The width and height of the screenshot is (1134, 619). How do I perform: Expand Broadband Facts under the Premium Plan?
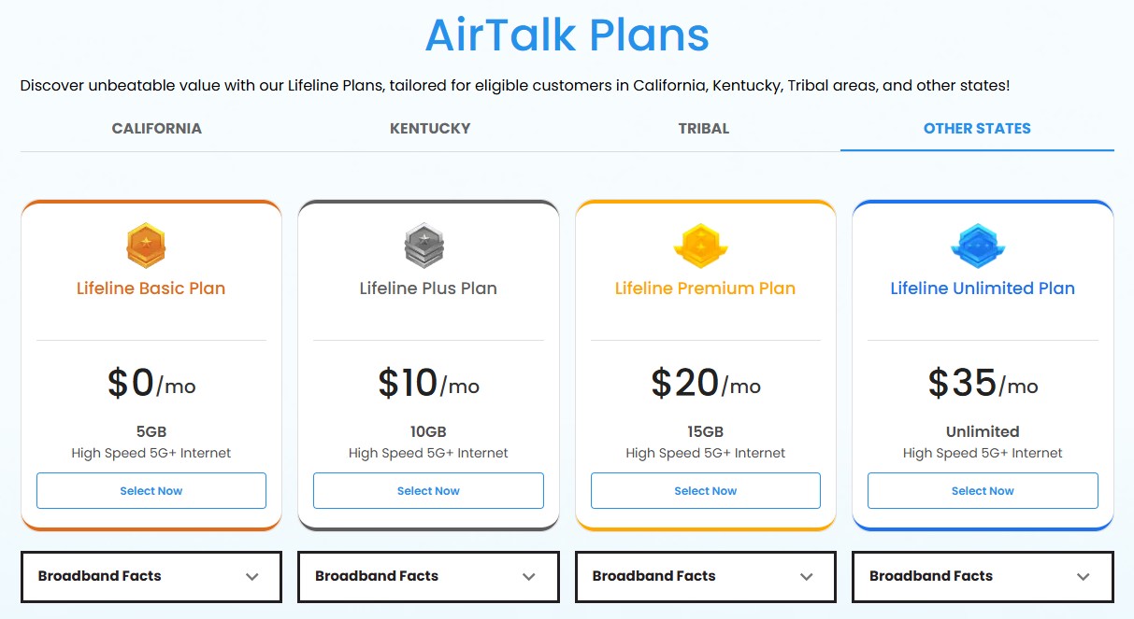[x=704, y=576]
